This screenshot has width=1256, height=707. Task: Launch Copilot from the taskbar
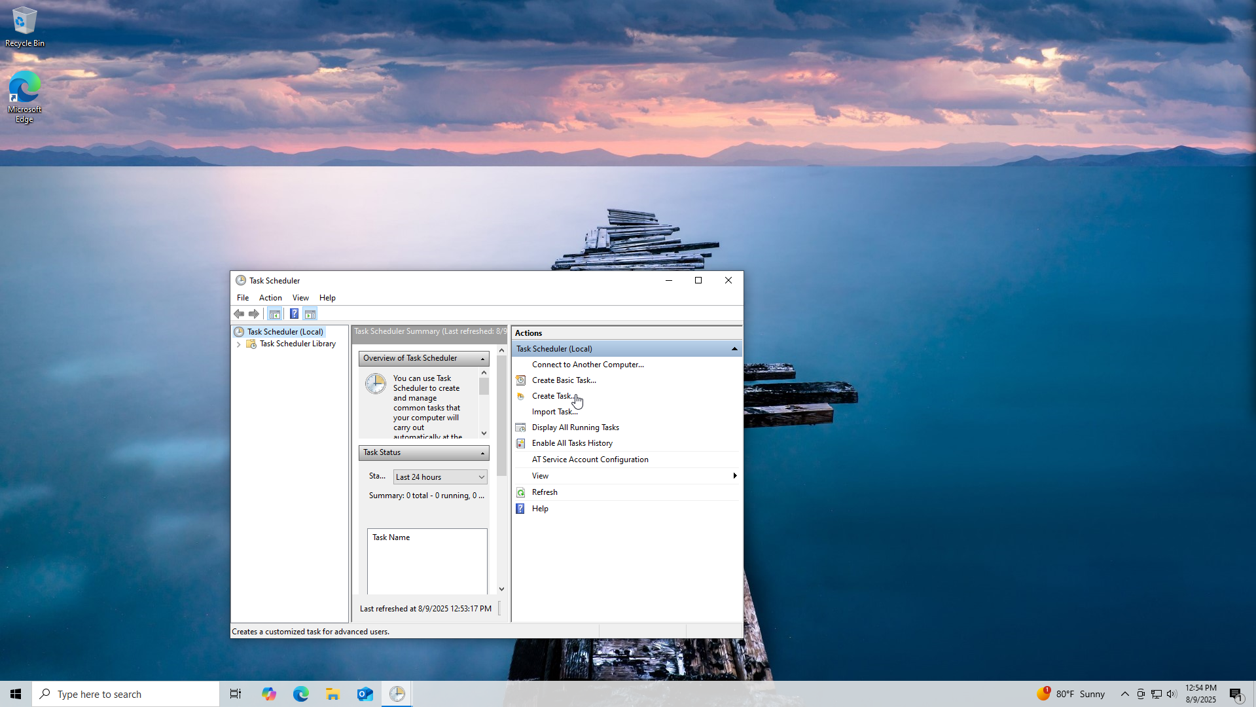click(x=268, y=694)
